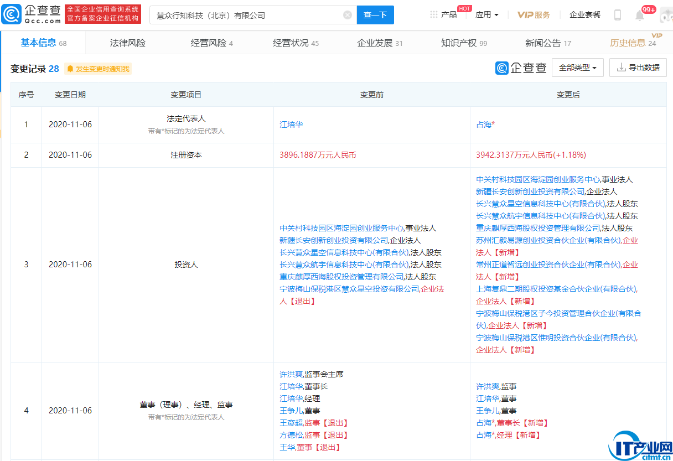The width and height of the screenshot is (673, 461).
Task: Click the 3896.1887万元人民币 value
Action: (x=318, y=155)
